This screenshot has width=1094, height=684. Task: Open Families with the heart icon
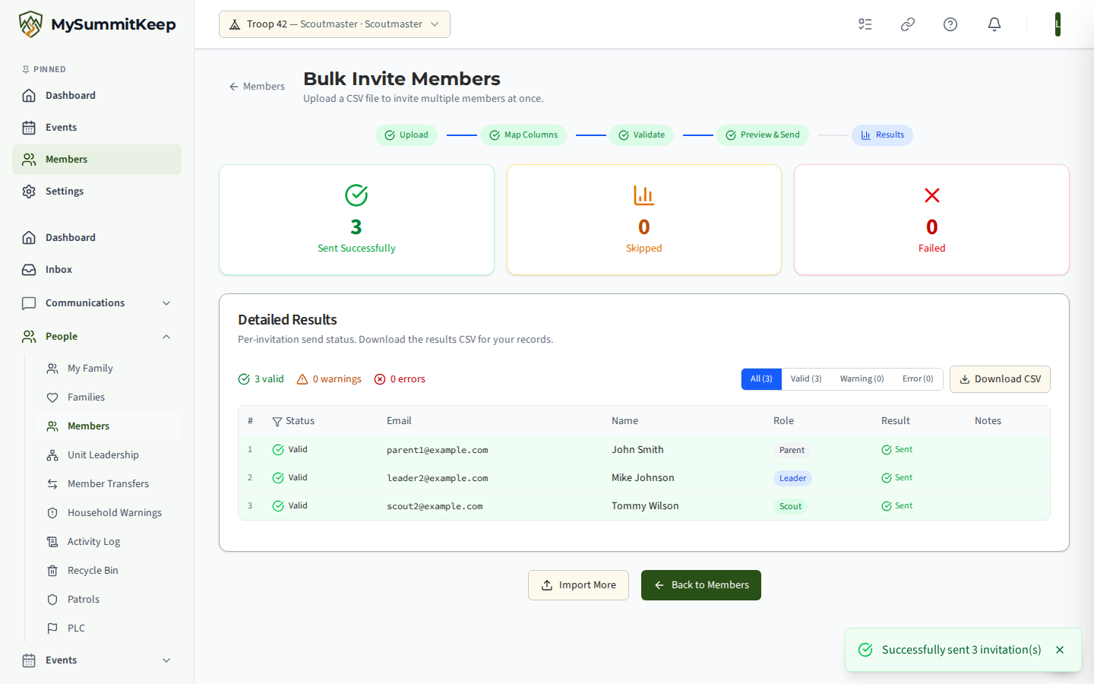(x=109, y=397)
